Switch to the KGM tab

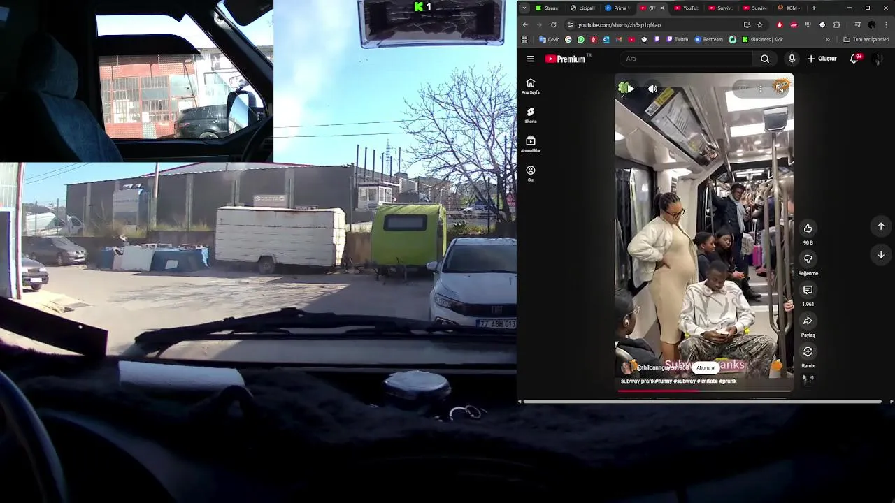point(790,8)
